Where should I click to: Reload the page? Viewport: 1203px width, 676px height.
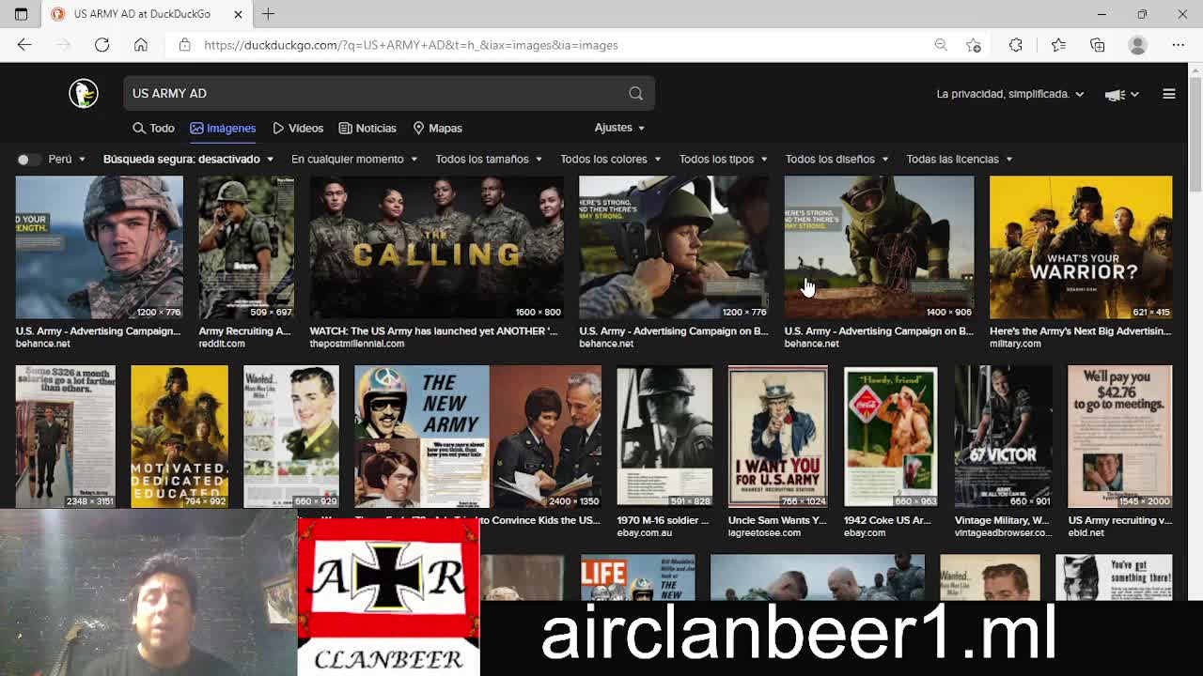102,45
